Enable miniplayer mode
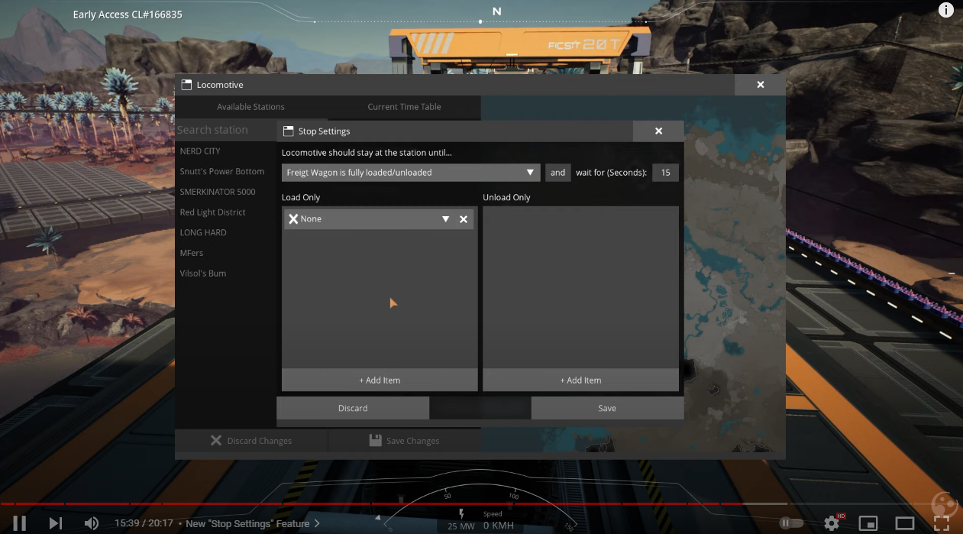 868,523
